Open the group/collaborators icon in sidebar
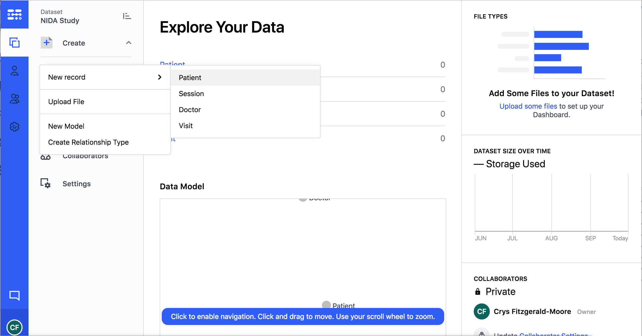Screen dimensions: 642x336 click(x=15, y=98)
